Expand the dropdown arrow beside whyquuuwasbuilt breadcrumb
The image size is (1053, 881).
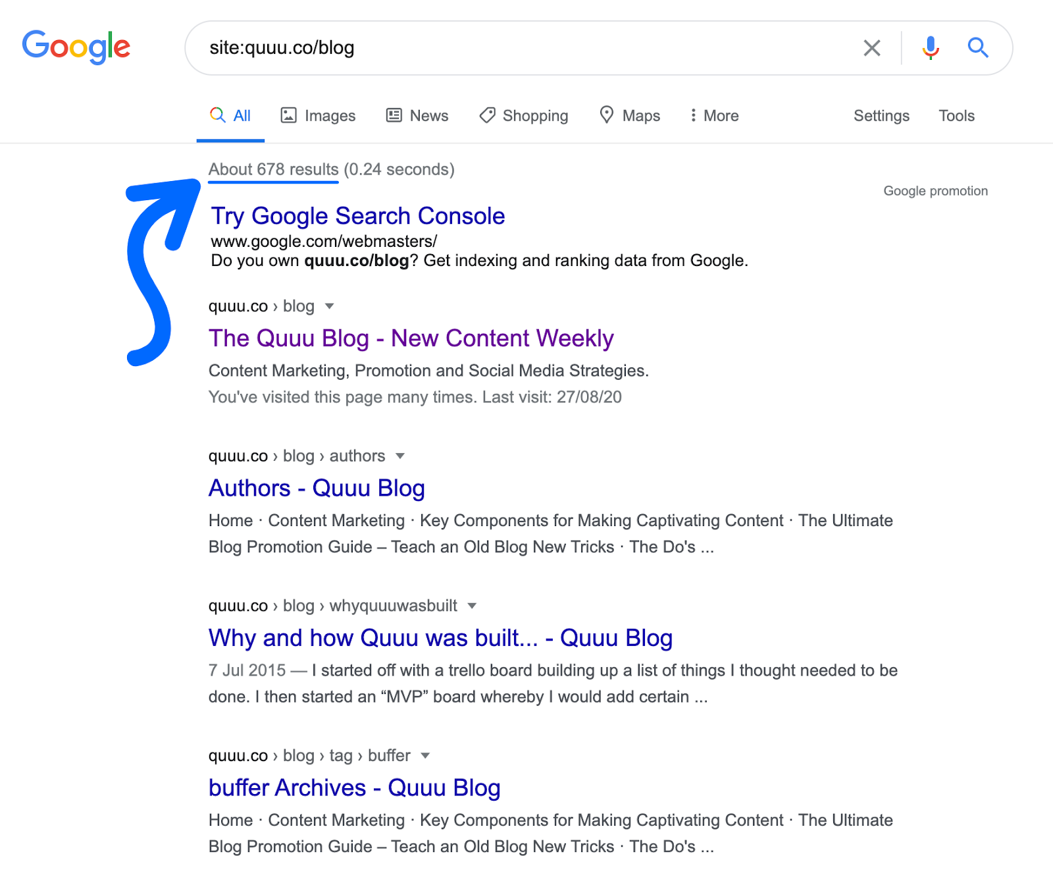click(x=472, y=606)
